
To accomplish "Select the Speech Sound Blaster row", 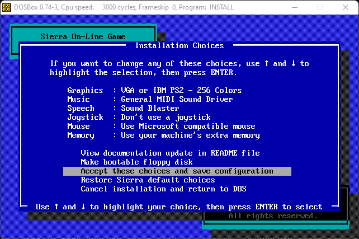I will [123, 108].
